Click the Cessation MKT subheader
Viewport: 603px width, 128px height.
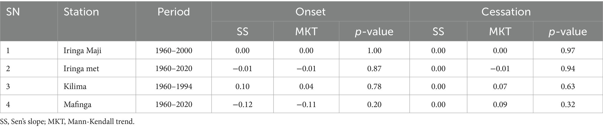tap(500, 31)
